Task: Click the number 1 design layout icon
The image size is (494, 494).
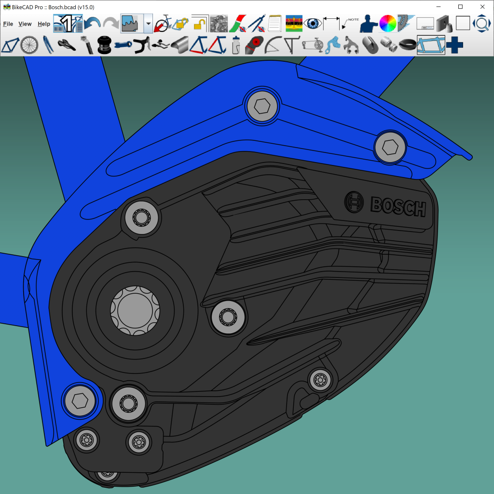Action: click(x=68, y=23)
